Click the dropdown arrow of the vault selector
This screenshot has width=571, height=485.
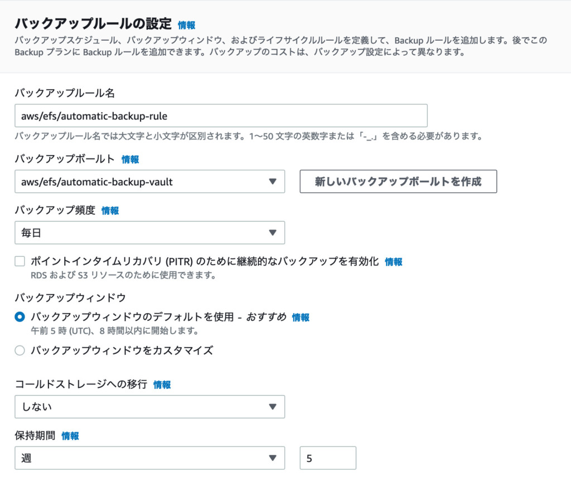[x=273, y=181]
